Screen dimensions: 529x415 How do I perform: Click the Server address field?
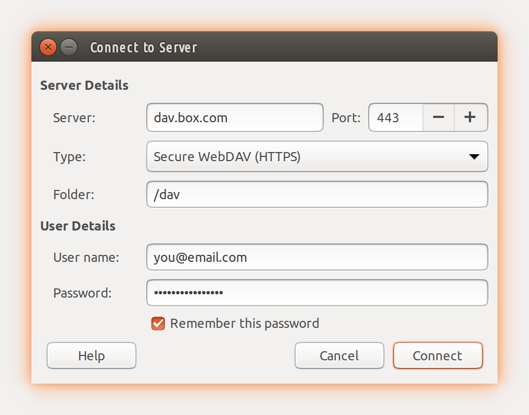click(x=235, y=117)
